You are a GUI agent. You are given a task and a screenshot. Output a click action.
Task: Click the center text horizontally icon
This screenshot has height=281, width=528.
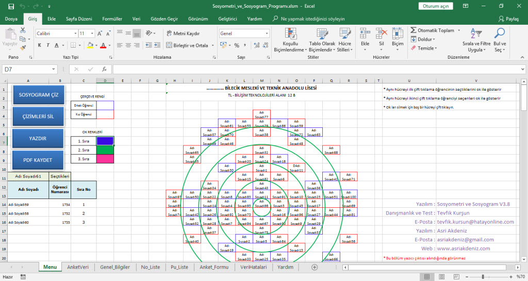click(x=128, y=45)
